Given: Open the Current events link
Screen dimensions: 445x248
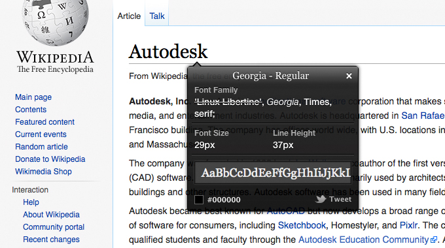Looking at the screenshot, I should (41, 134).
